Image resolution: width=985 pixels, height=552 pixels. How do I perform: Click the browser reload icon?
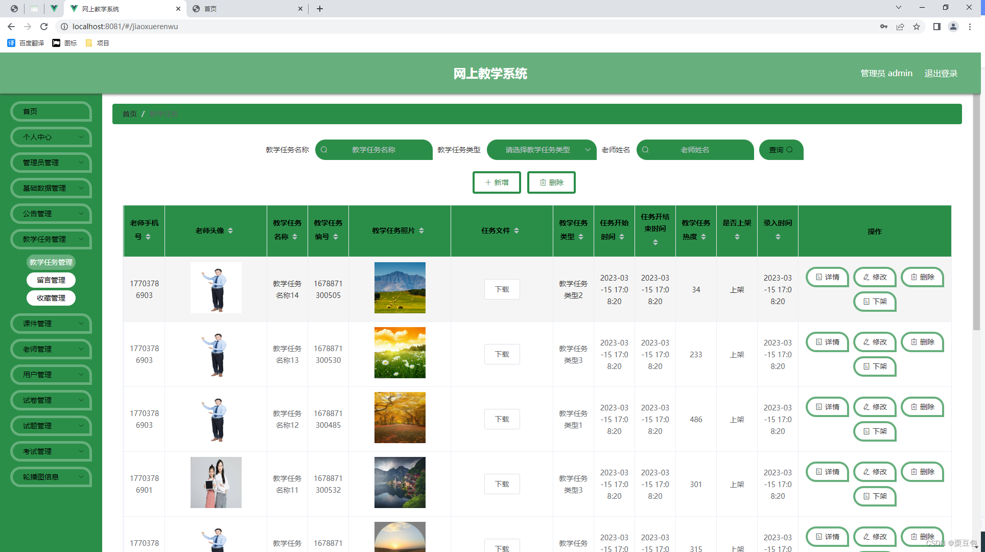click(44, 27)
